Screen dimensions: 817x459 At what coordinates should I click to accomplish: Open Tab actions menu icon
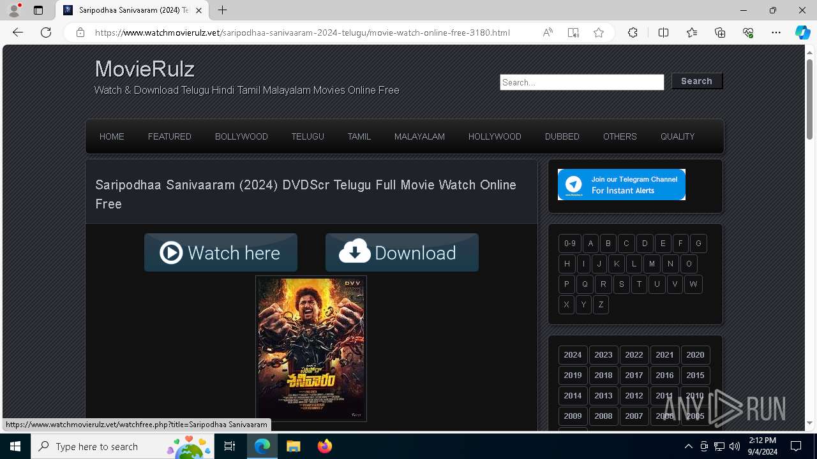click(x=38, y=10)
